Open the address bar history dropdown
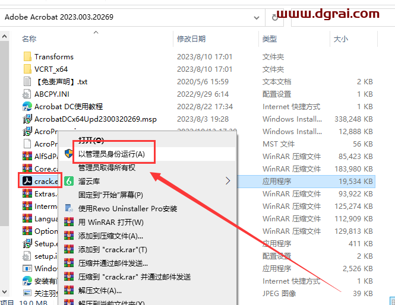Screen dimensions: 395x305 click(256, 18)
